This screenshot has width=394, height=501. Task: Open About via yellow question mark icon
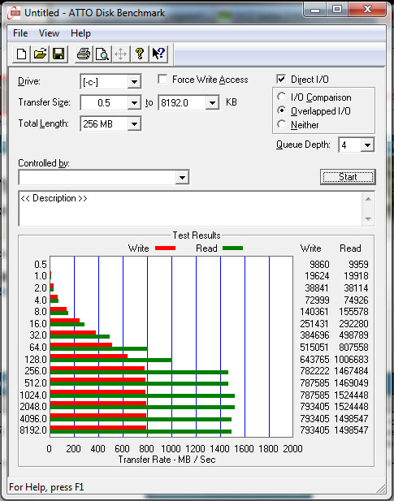(140, 54)
